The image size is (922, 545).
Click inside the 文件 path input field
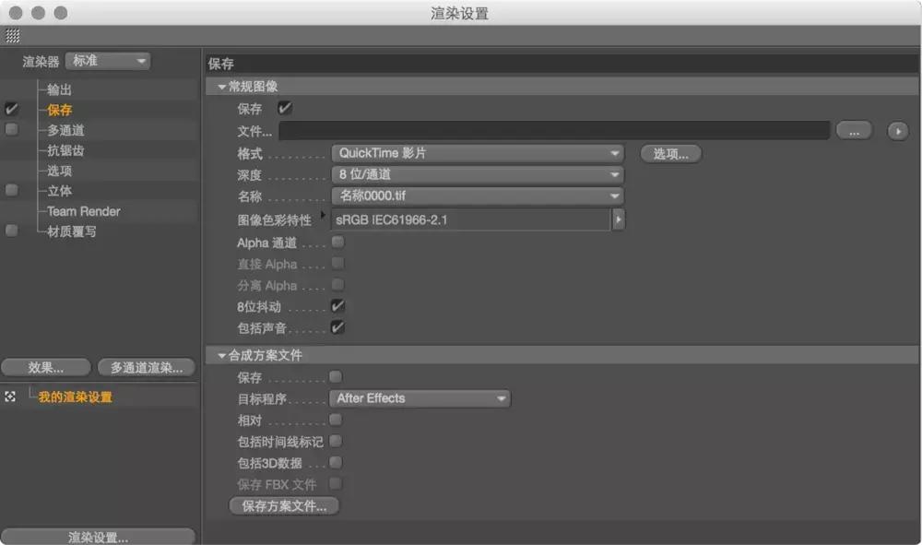[x=553, y=131]
